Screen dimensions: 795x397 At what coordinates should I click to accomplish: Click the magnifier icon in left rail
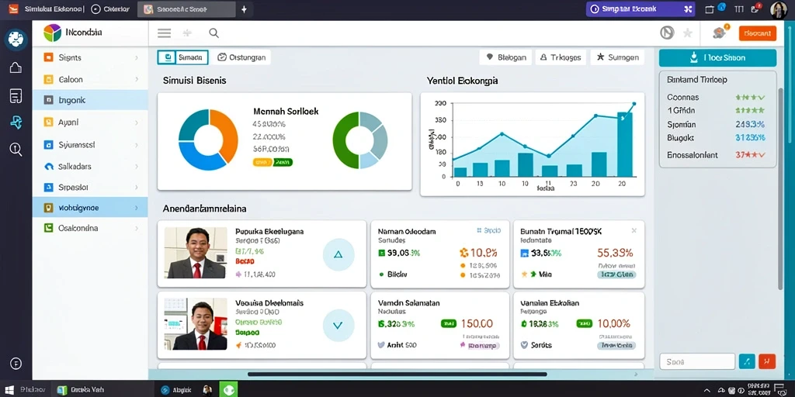16,149
